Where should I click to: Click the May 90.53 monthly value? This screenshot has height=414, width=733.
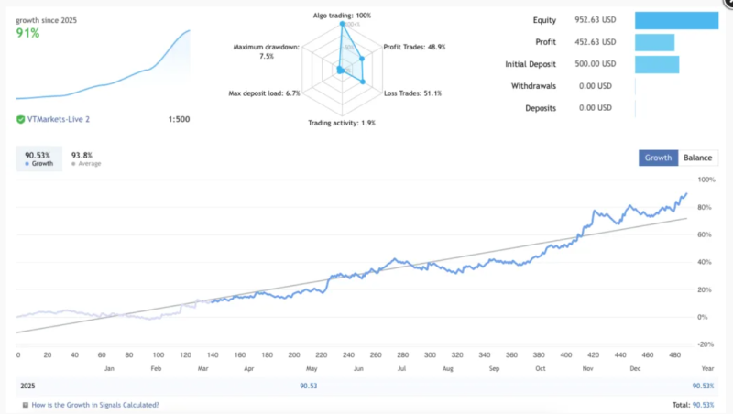309,387
